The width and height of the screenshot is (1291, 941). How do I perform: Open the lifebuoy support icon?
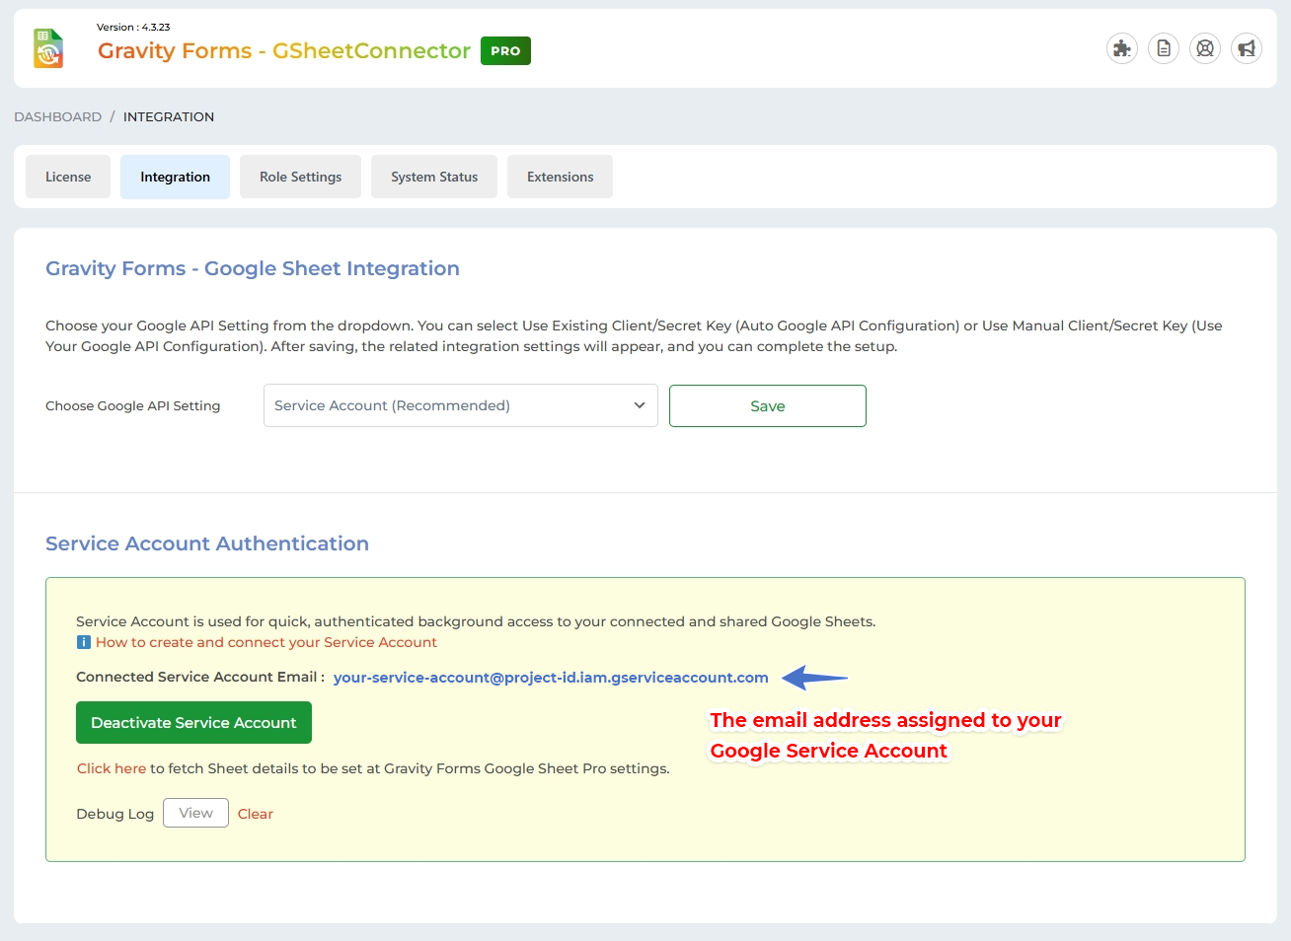point(1205,48)
